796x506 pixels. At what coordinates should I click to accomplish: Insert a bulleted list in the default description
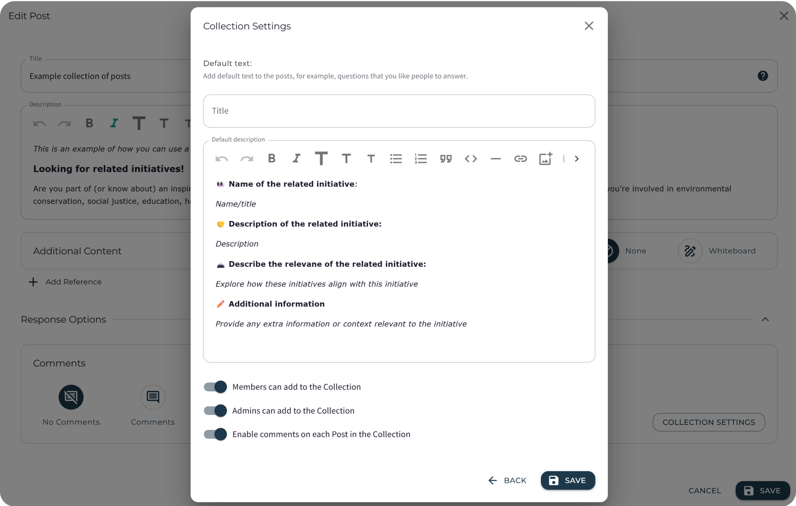pyautogui.click(x=396, y=158)
